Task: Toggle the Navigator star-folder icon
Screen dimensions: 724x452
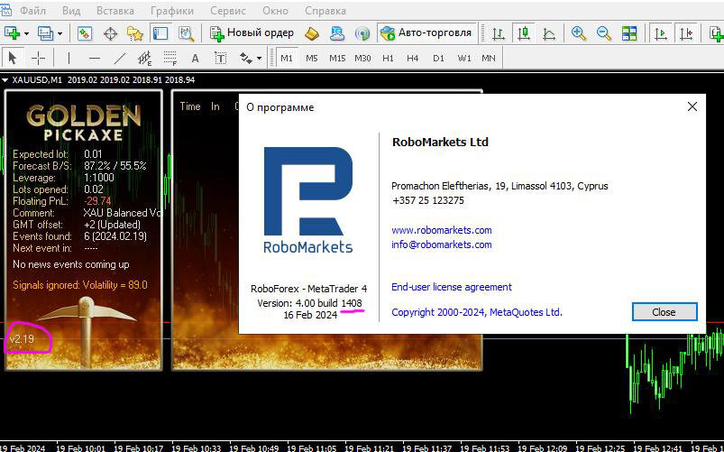Action: [135, 33]
